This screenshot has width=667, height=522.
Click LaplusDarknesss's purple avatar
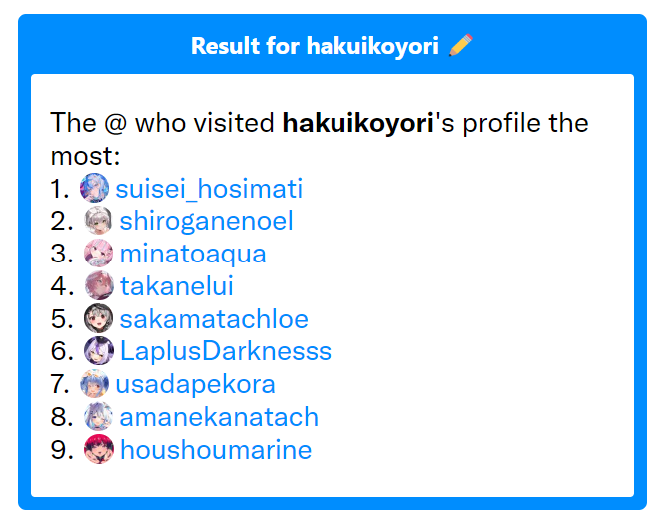click(x=99, y=351)
